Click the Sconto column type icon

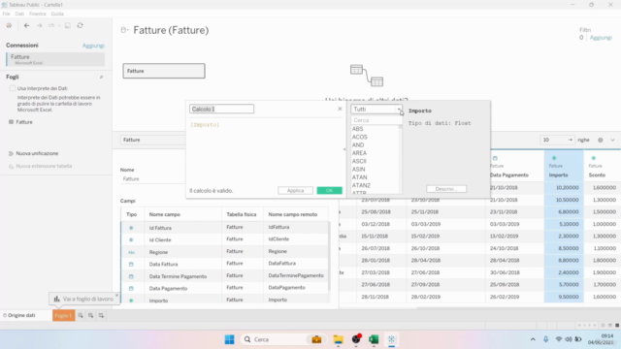click(x=593, y=158)
